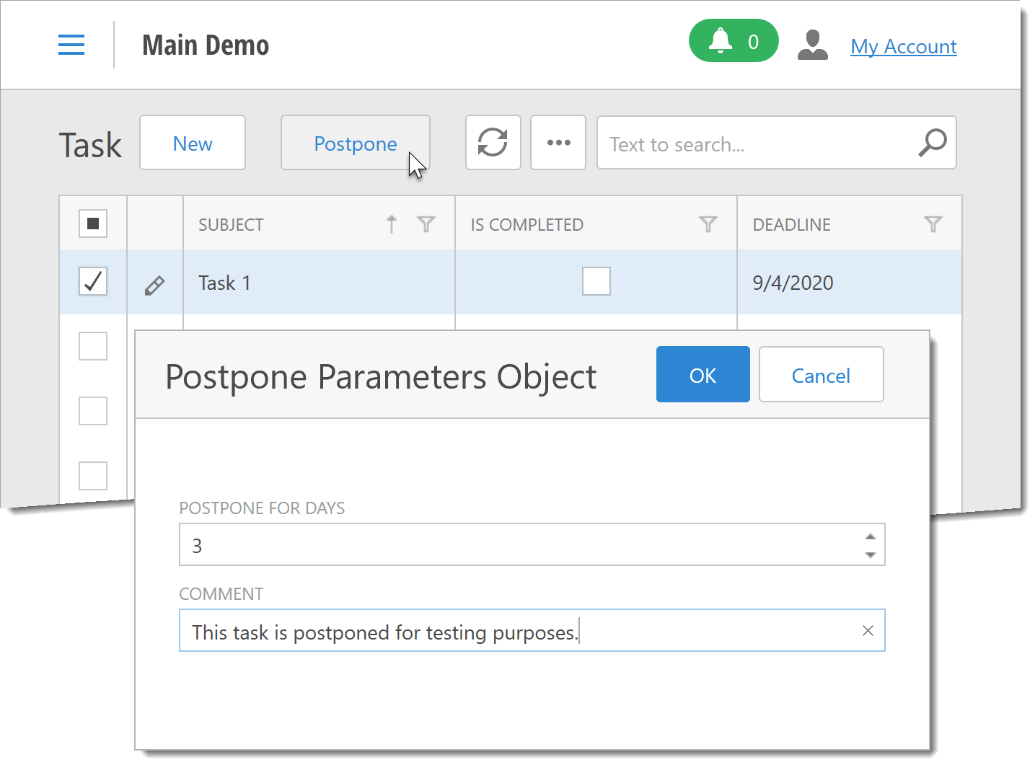
Task: Click the green notifications bell
Action: click(733, 41)
